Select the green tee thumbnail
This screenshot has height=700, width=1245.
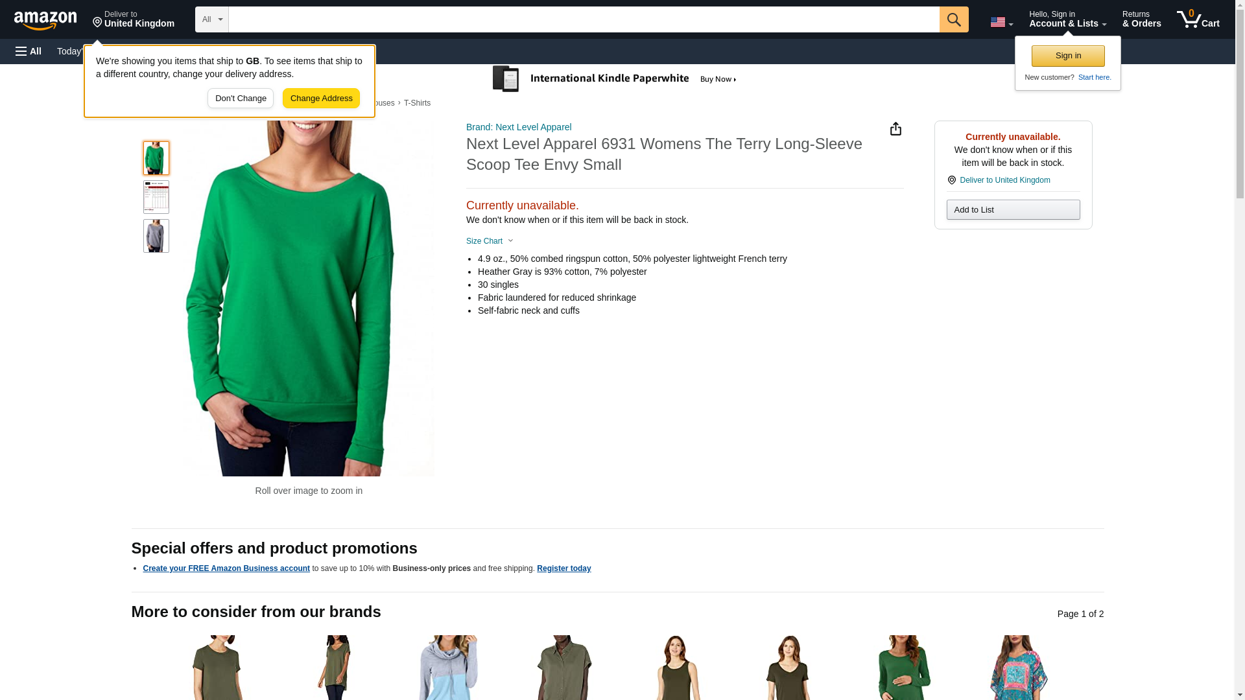click(156, 158)
